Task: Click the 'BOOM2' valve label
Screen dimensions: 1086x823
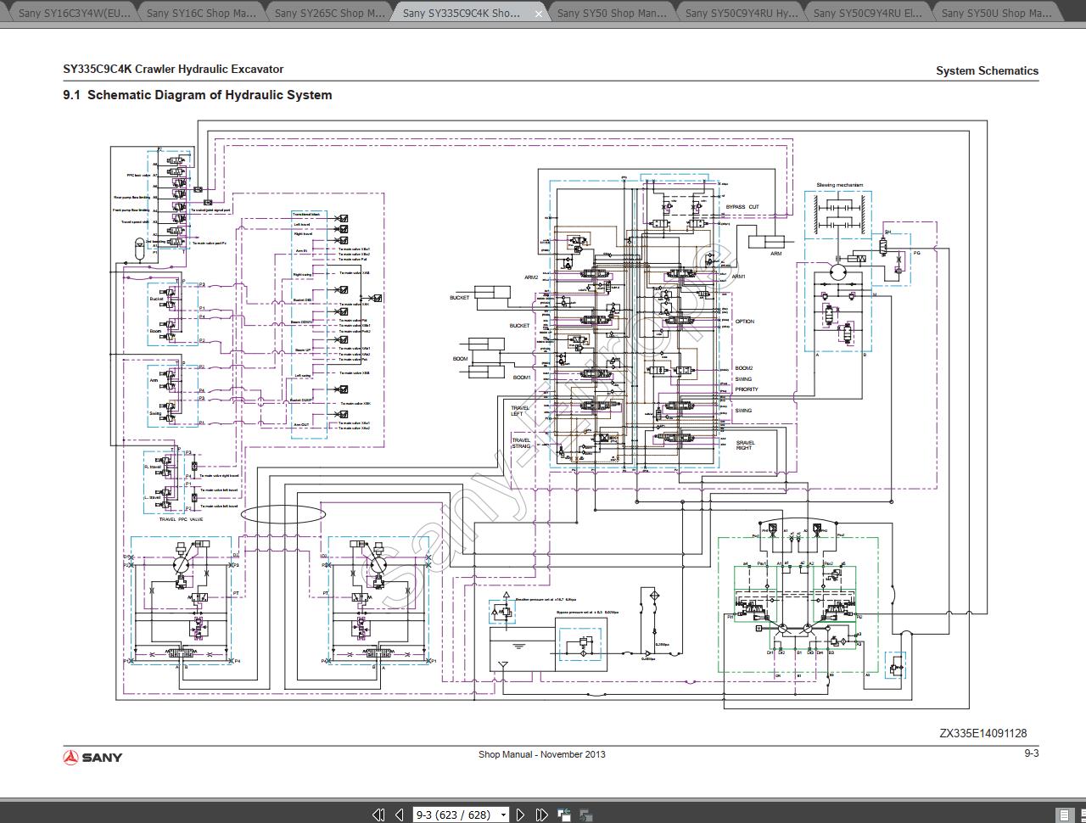Action: click(x=744, y=368)
